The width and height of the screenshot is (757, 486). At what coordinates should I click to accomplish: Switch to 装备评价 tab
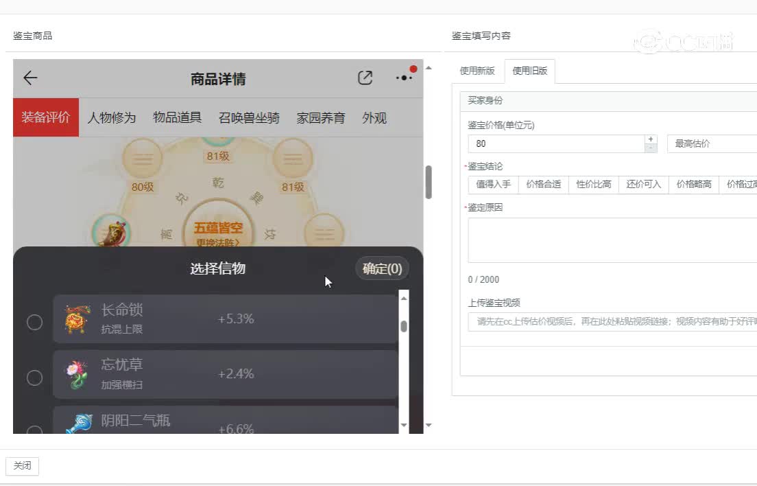pyautogui.click(x=45, y=117)
